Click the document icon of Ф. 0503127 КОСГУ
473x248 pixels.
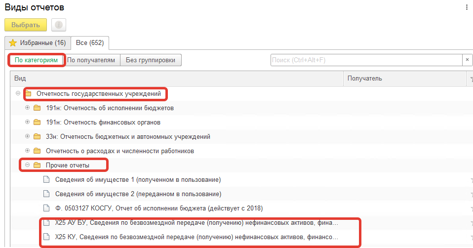46,208
